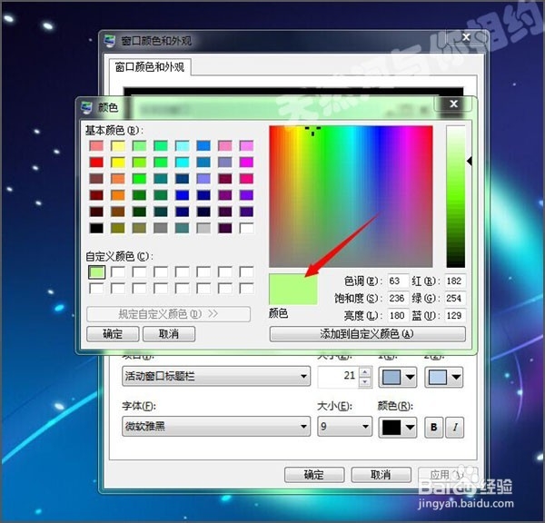Increase item size with up stepper
The image size is (545, 523).
(364, 372)
